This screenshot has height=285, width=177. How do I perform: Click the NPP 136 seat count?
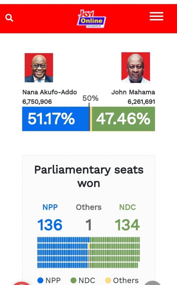pyautogui.click(x=50, y=225)
